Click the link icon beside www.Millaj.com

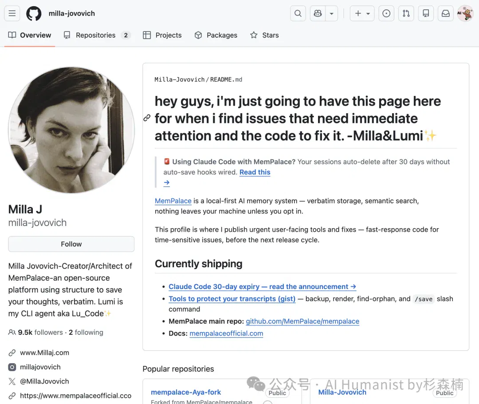(x=12, y=353)
